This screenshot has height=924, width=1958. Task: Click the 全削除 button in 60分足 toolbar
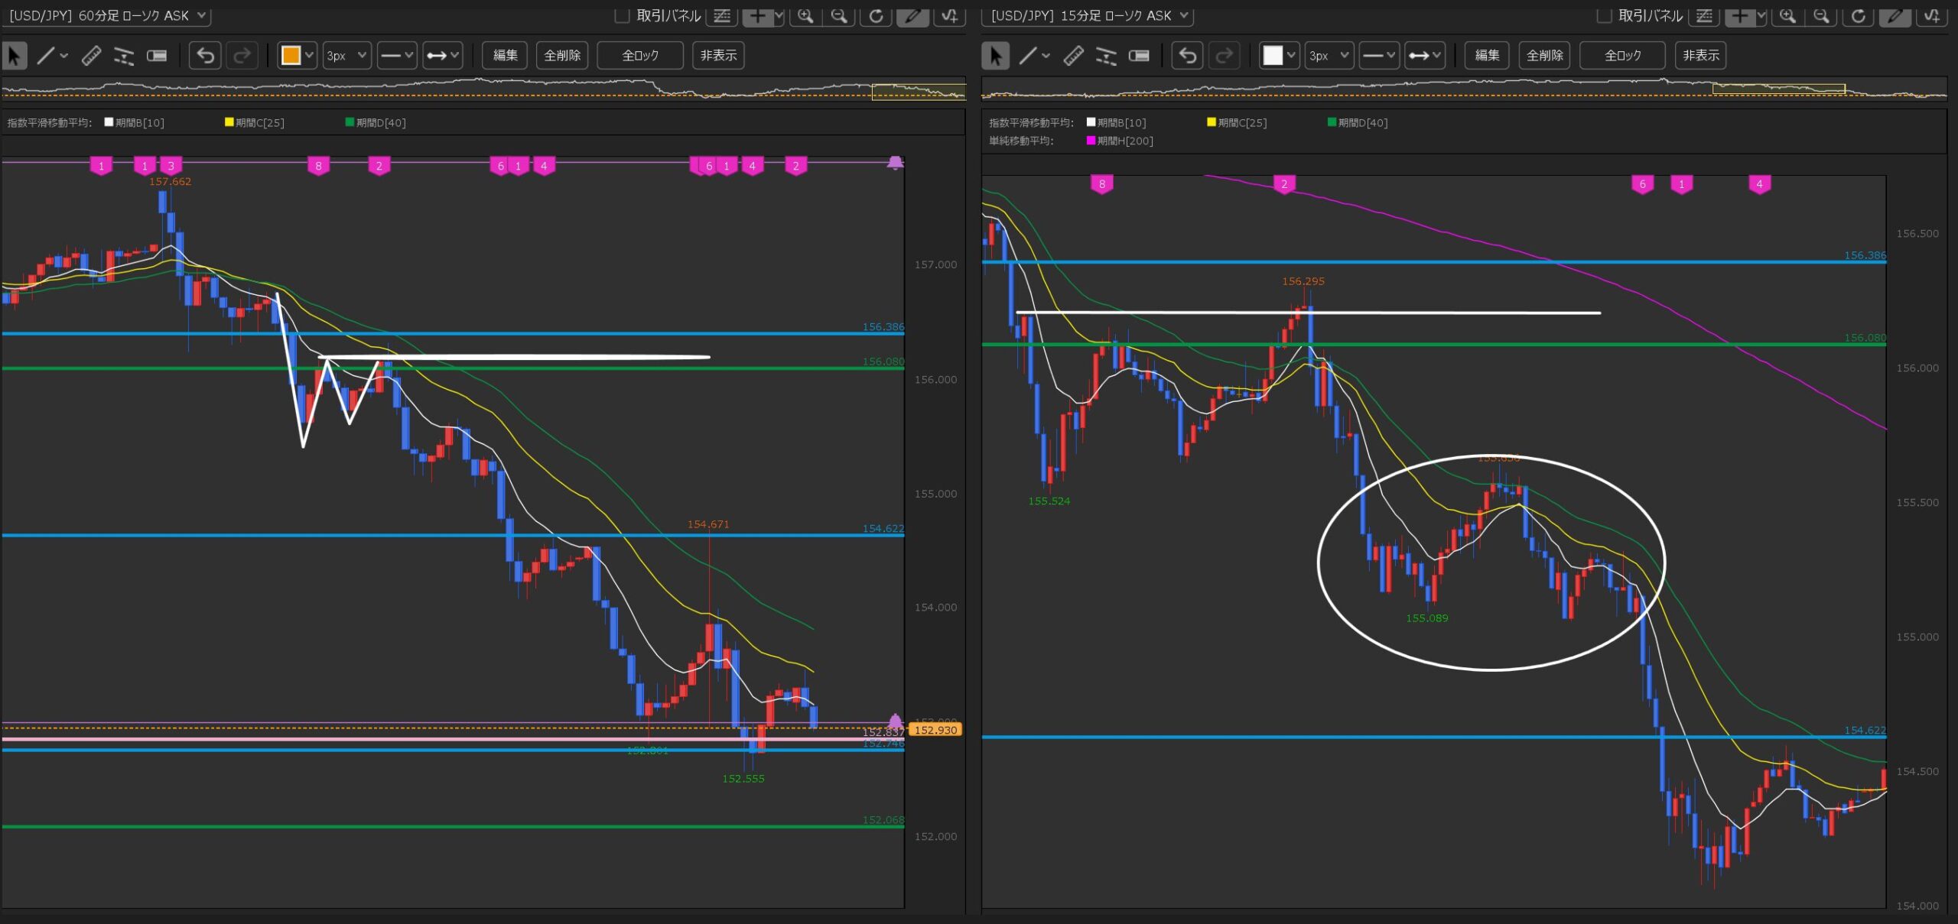click(x=562, y=55)
